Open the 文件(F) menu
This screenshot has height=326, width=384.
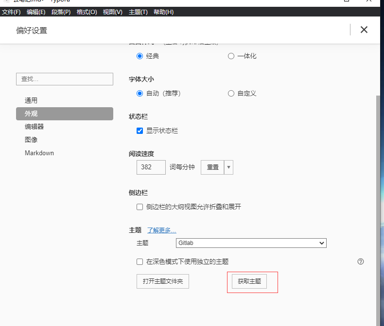[x=11, y=12]
